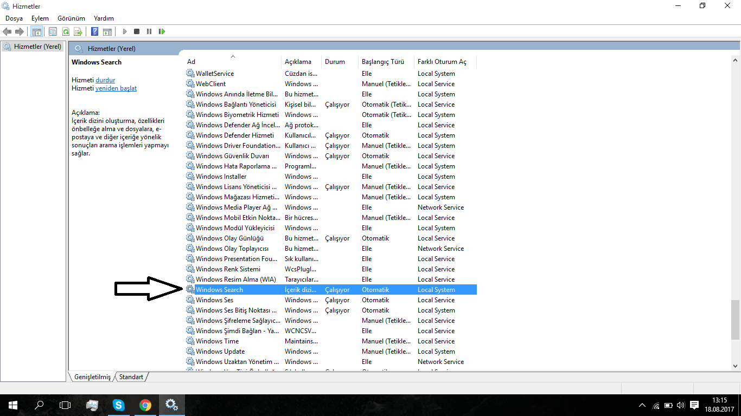Open the Eylem menu
Image resolution: width=741 pixels, height=416 pixels.
[40, 18]
